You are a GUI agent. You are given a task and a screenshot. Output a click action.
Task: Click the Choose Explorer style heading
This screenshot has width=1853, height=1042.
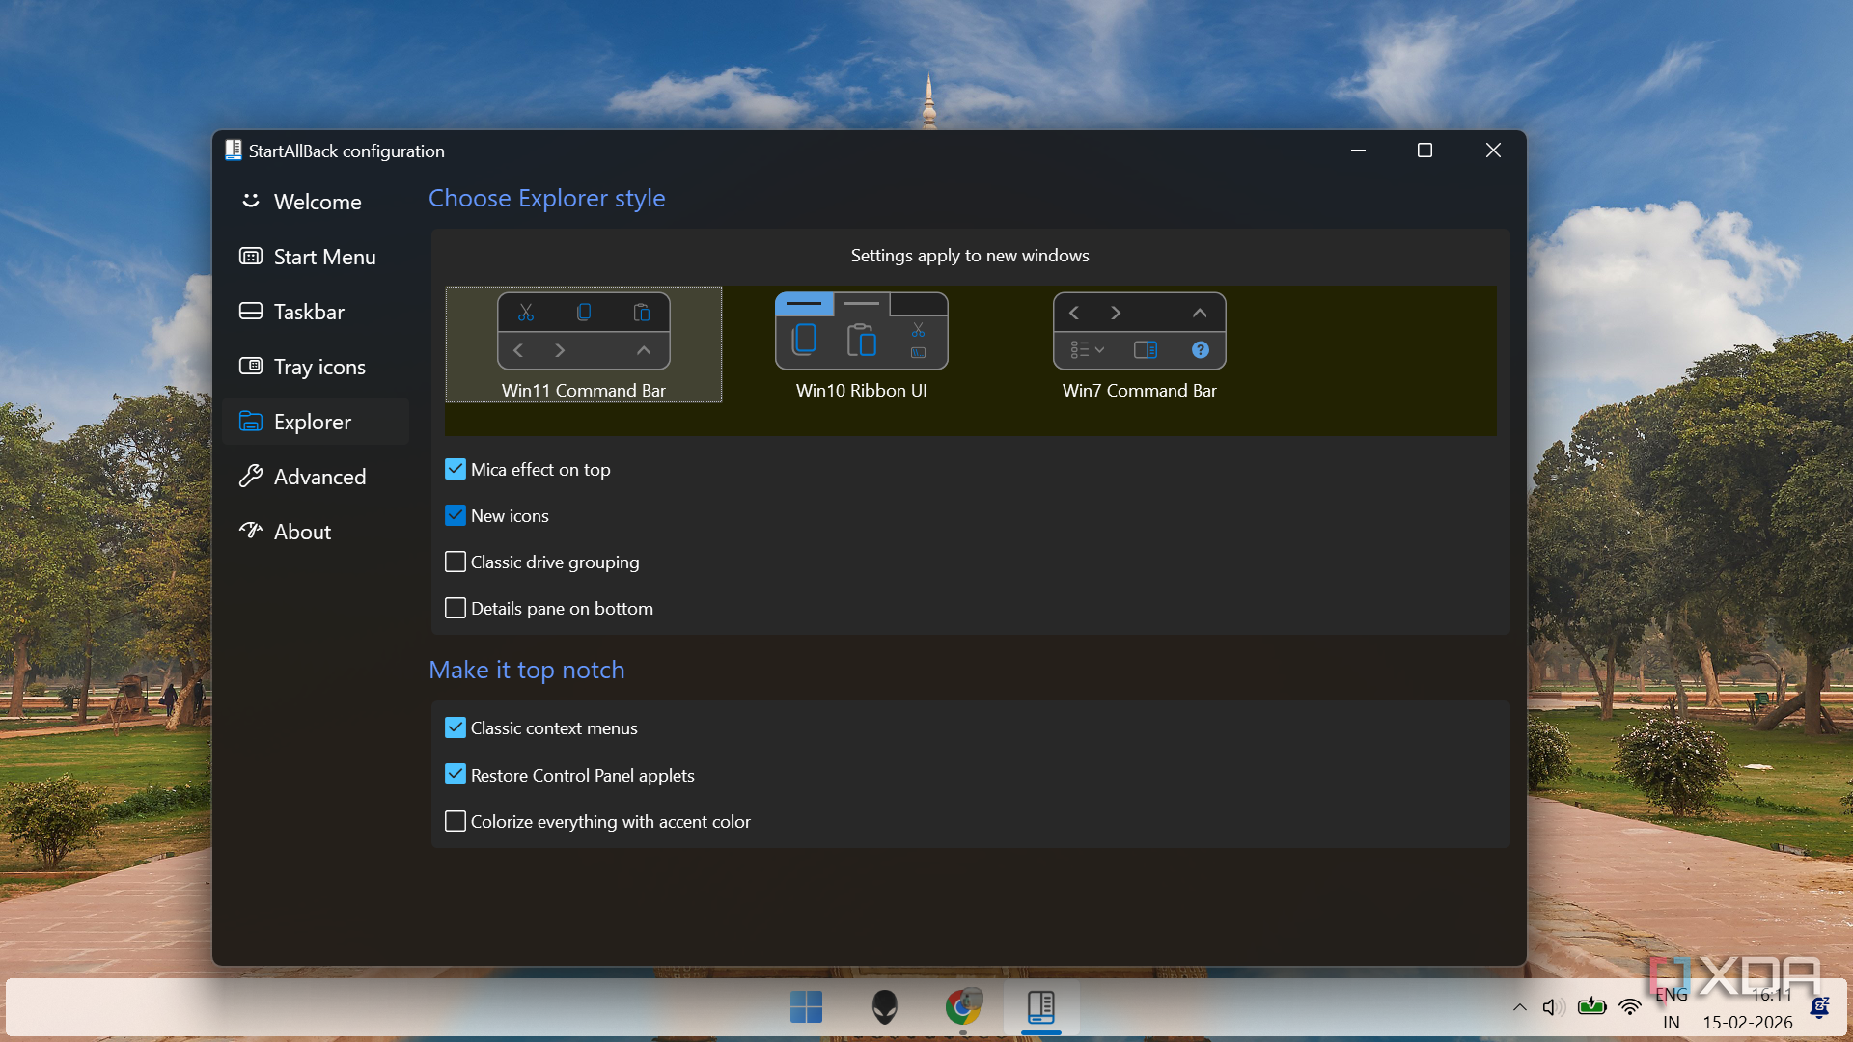(546, 199)
